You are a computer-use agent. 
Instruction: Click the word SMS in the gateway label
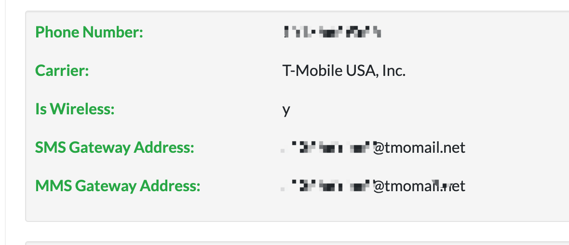(51, 148)
